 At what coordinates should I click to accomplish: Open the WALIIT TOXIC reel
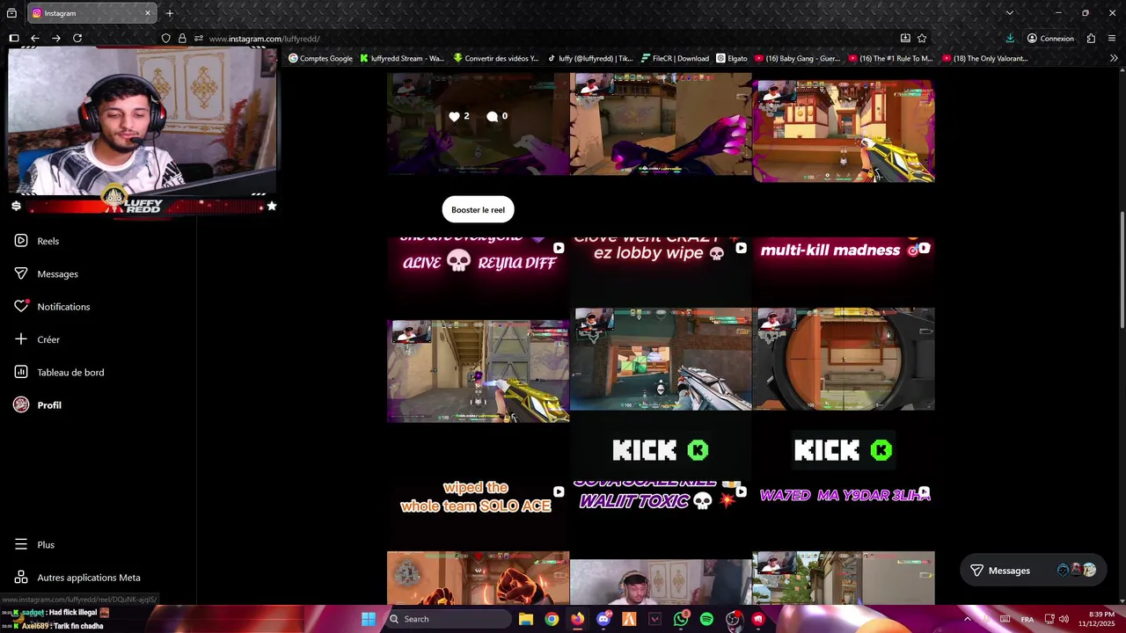[661, 542]
